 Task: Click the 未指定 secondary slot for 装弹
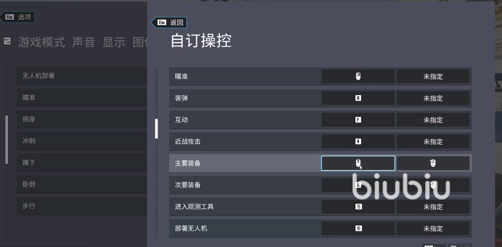433,98
